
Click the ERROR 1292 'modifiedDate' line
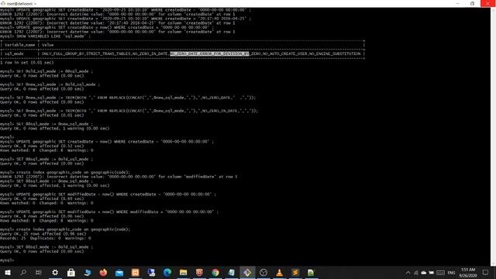click(x=119, y=177)
